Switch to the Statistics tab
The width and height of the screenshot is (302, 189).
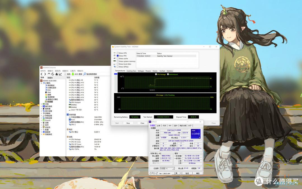pyautogui.click(x=170, y=71)
